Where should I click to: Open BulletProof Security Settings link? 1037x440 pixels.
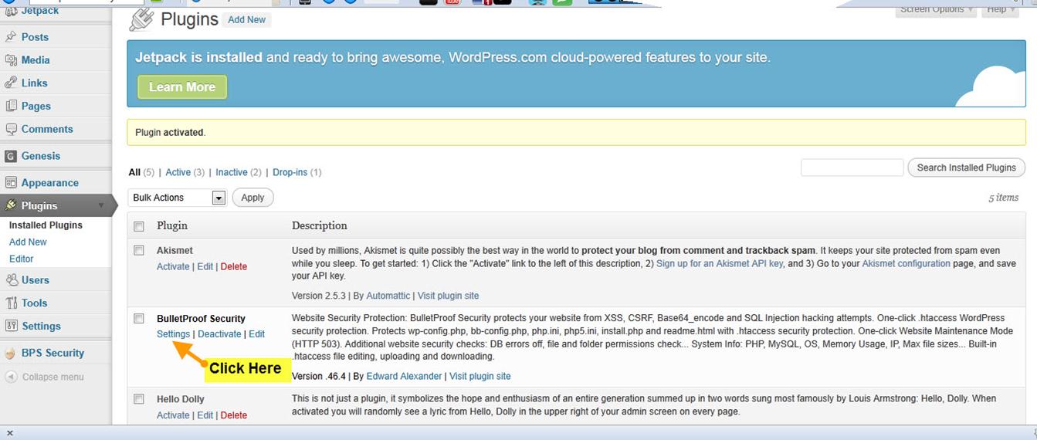[x=173, y=334]
